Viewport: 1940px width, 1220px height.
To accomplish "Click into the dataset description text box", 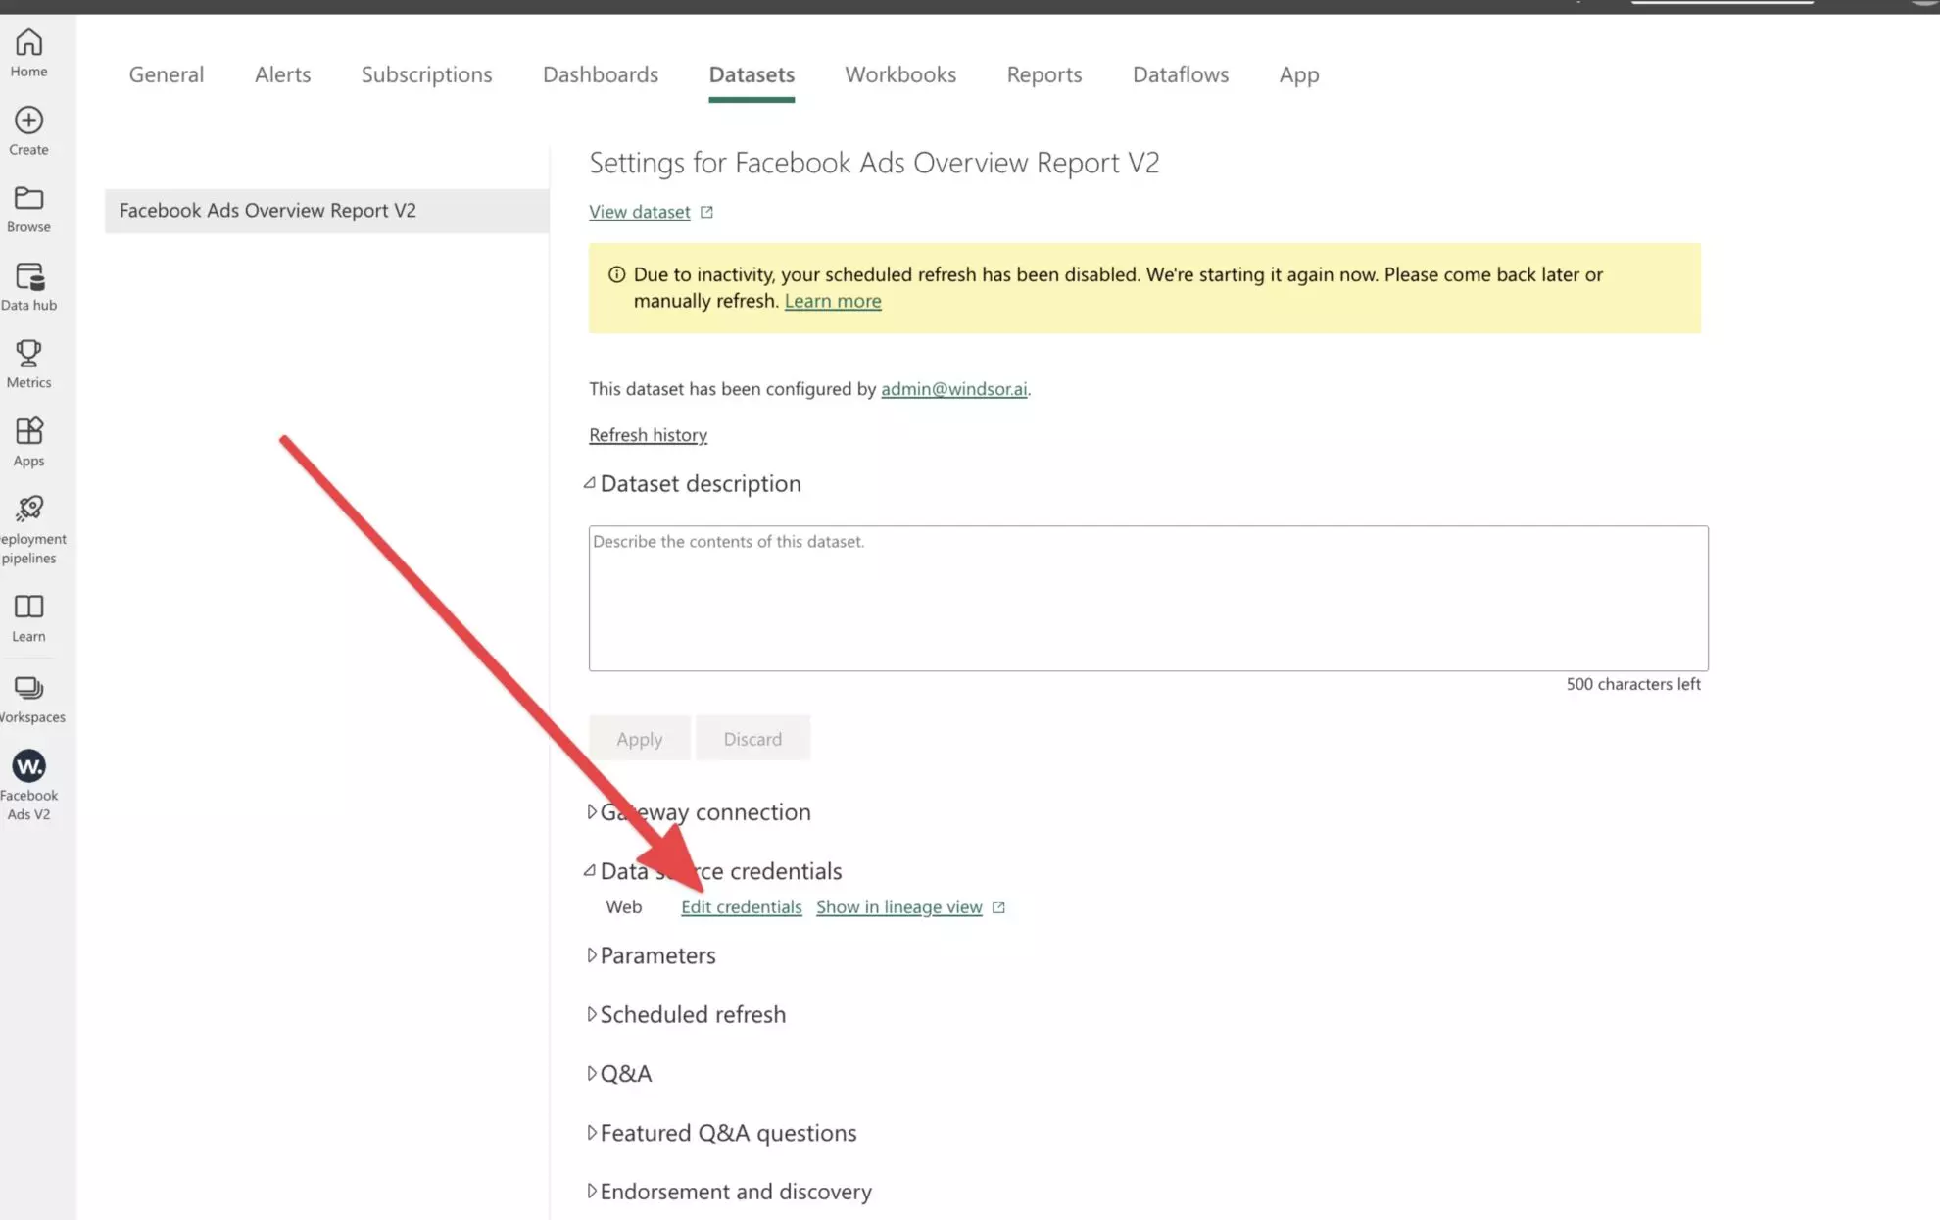I will pos(1148,599).
